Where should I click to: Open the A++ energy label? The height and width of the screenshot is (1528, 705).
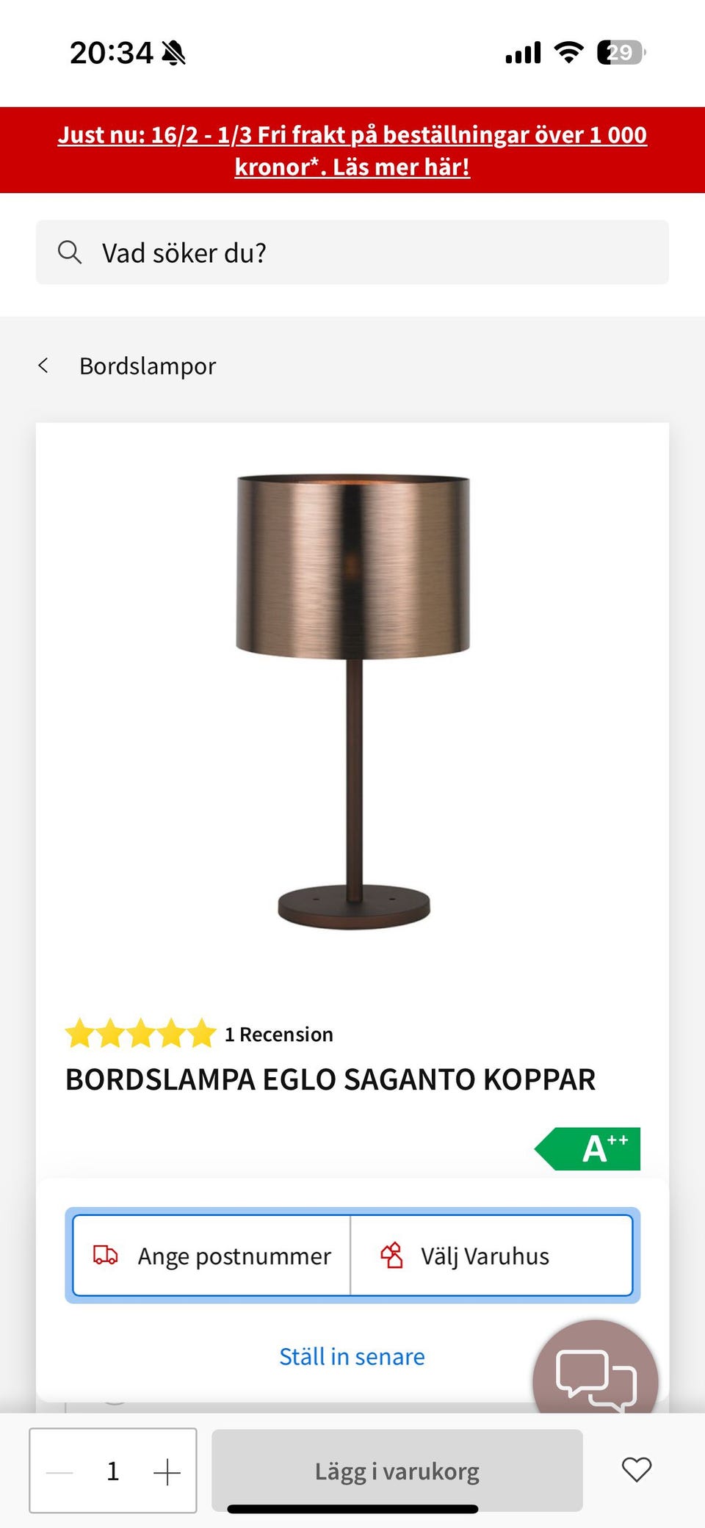587,1148
